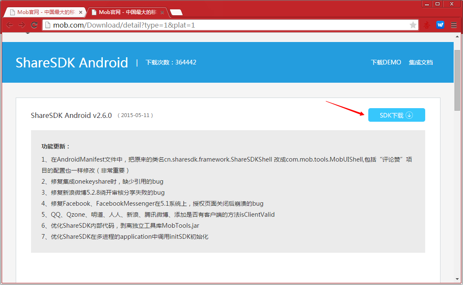Click update item 1 about AndroidManifest

point(227,165)
